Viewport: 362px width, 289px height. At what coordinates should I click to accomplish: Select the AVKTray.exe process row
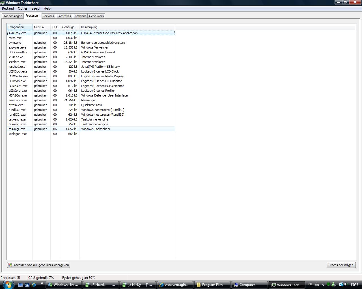(x=91, y=33)
